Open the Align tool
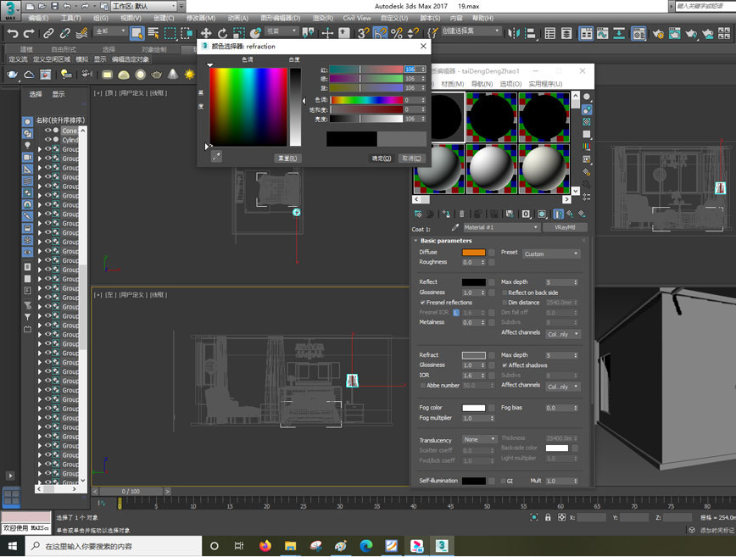This screenshot has width=736, height=557. [531, 33]
